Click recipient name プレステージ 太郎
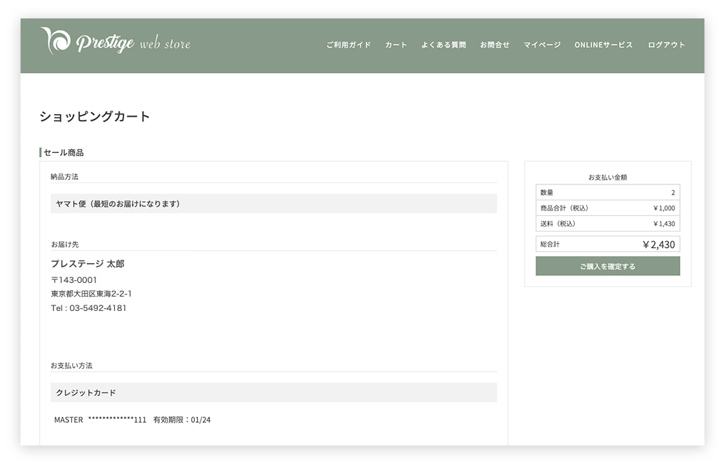This screenshot has width=725, height=468. pos(88,264)
